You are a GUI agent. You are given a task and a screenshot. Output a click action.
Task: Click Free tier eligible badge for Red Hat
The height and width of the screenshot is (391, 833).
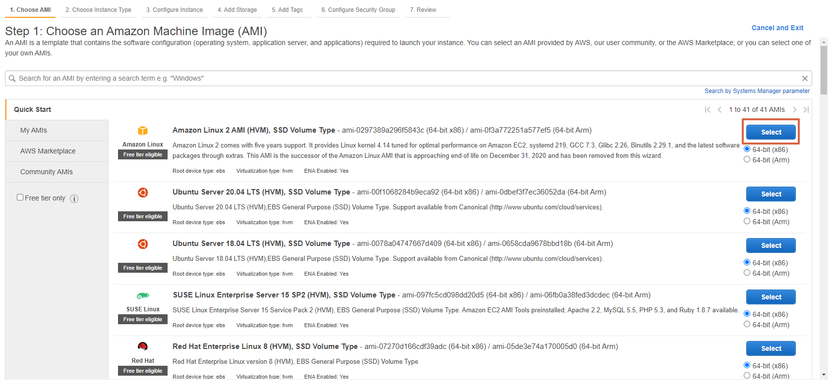coord(143,371)
